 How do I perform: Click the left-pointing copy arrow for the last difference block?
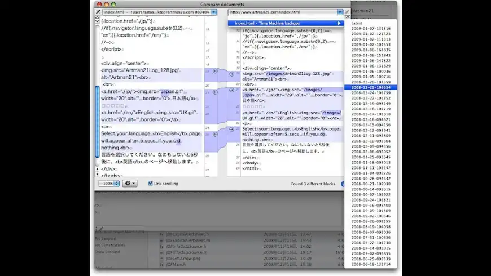tap(214, 135)
